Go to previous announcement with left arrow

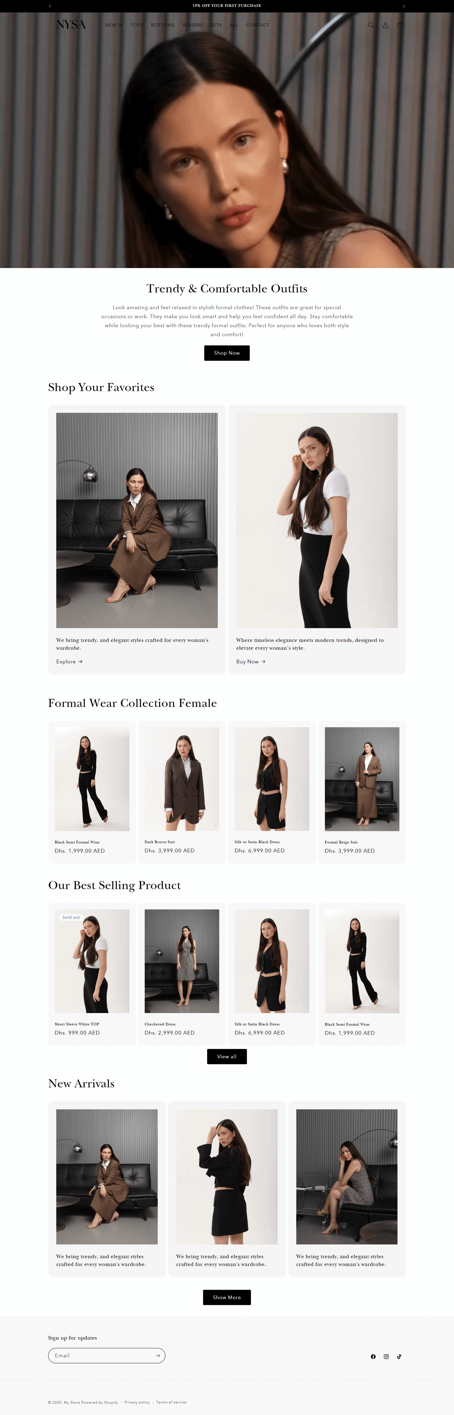pos(50,6)
